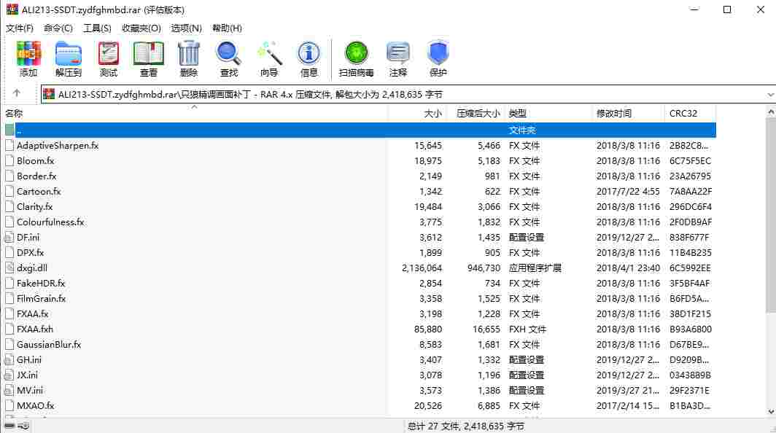
Task: Click the 2017/7/22 4:55 date cell
Action: [628, 192]
